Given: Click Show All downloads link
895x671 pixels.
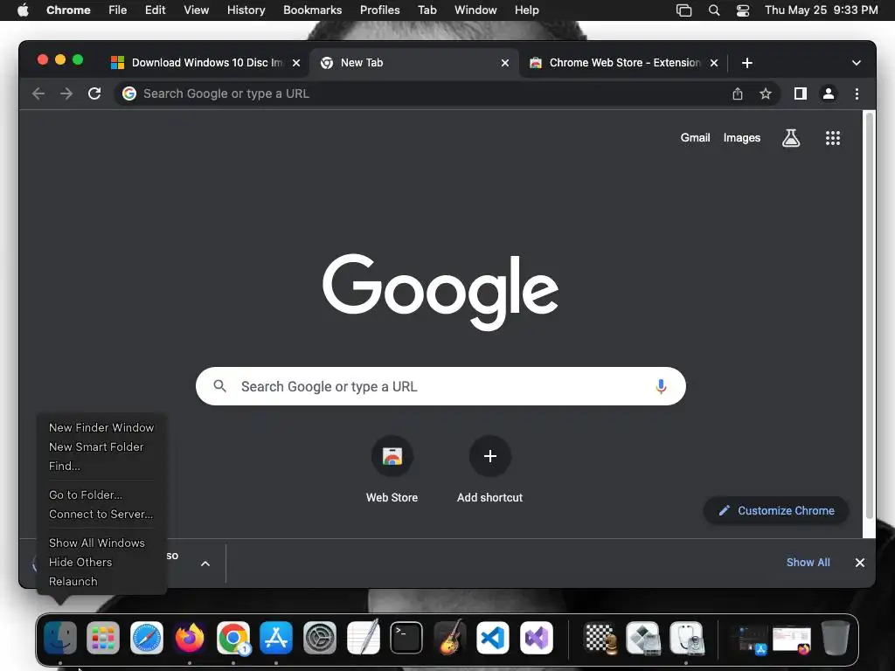Looking at the screenshot, I should [808, 563].
